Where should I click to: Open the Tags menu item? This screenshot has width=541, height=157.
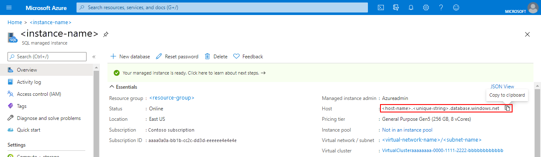click(x=46, y=106)
